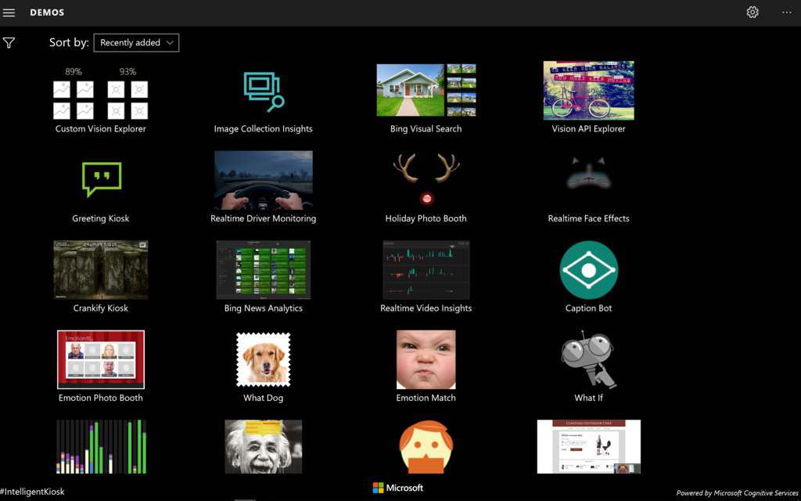Screen dimensions: 801x501
Task: Click the Caption Bot label
Action: 588,308
